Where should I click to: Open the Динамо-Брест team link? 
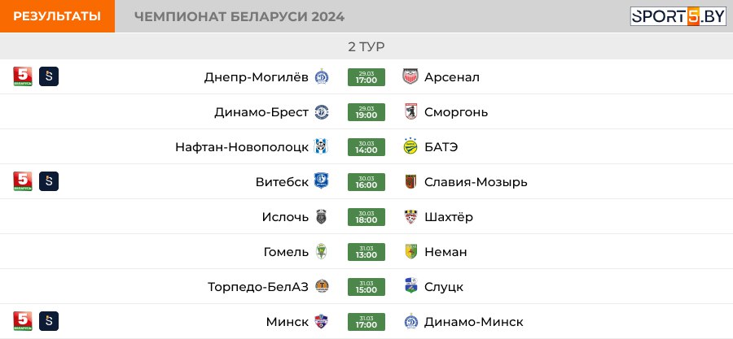[x=261, y=112]
